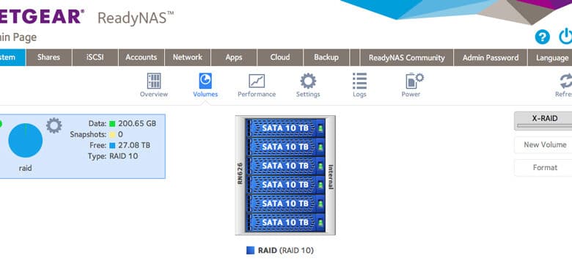This screenshot has height=278, width=572.
Task: Click the Type: RAID 10 text
Action: (x=113, y=156)
